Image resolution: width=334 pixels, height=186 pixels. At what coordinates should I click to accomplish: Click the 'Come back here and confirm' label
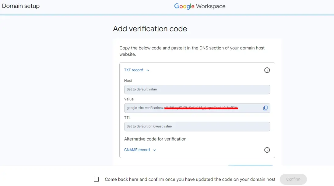point(190,179)
